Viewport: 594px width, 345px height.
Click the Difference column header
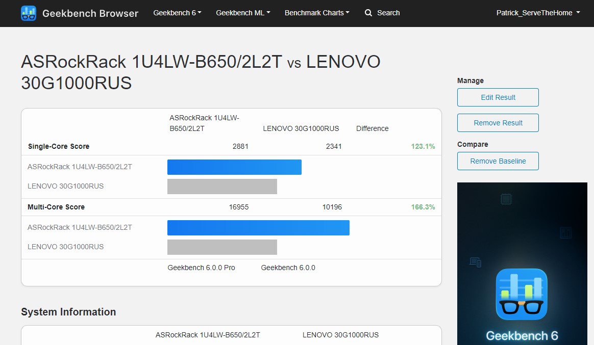click(x=373, y=128)
